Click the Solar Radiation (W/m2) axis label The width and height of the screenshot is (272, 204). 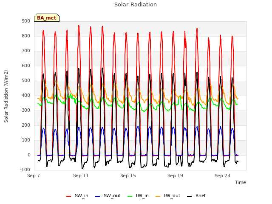pyautogui.click(x=6, y=96)
